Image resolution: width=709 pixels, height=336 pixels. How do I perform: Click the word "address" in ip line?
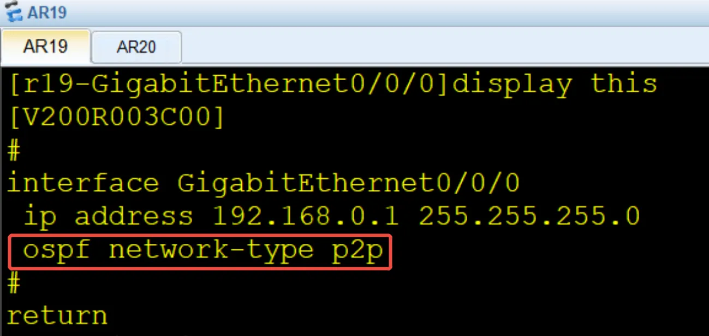click(x=134, y=217)
